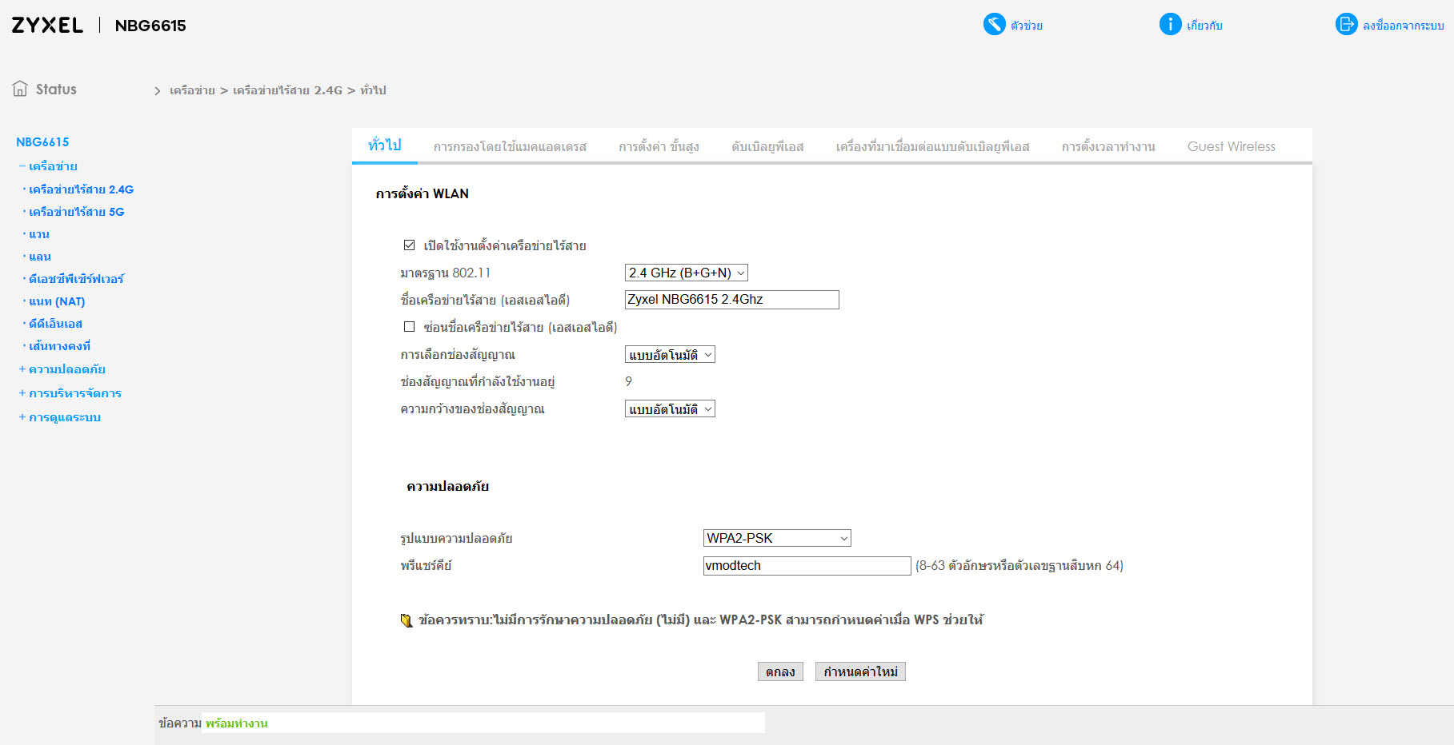Click the current channel value 9
Screen dimensions: 1454x745
point(628,382)
